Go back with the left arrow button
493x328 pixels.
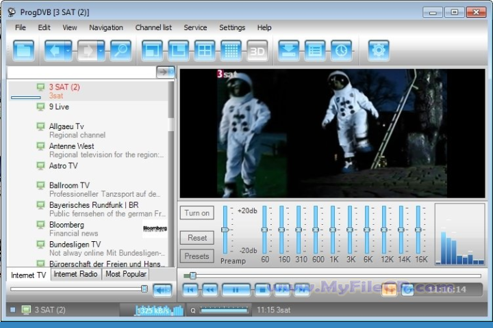click(x=54, y=50)
